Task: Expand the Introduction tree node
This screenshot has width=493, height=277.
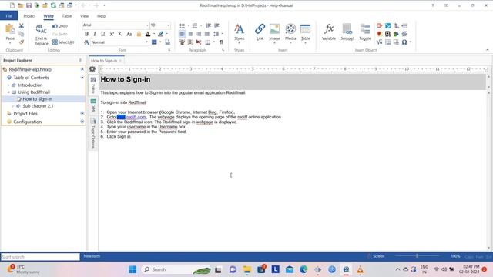Action: [x=8, y=85]
